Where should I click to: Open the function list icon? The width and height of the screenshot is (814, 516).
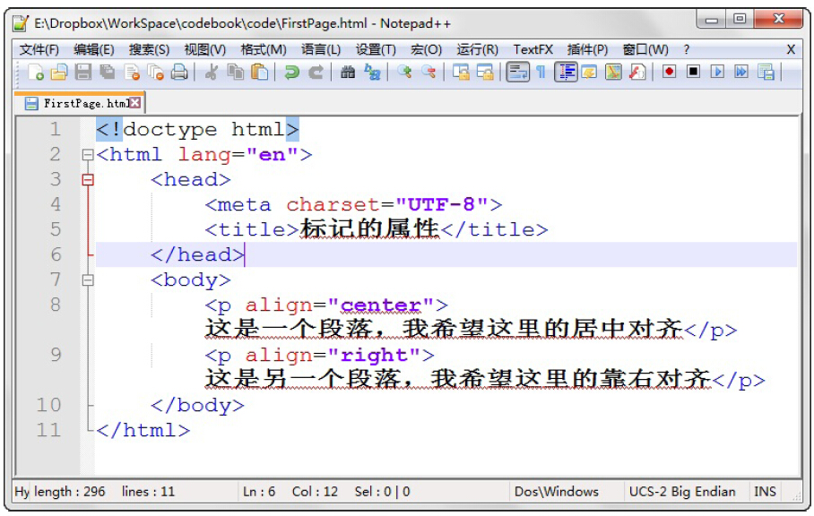pos(637,72)
